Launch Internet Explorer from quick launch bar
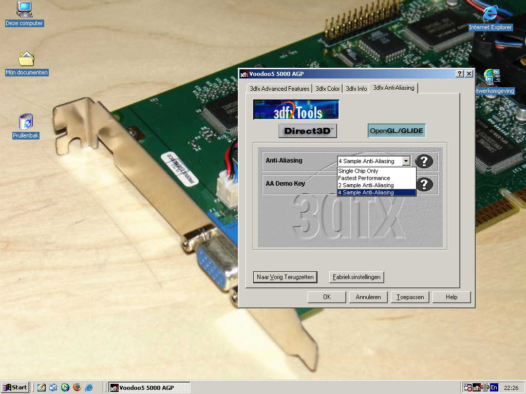Viewport: 526px width, 394px height. 89,387
